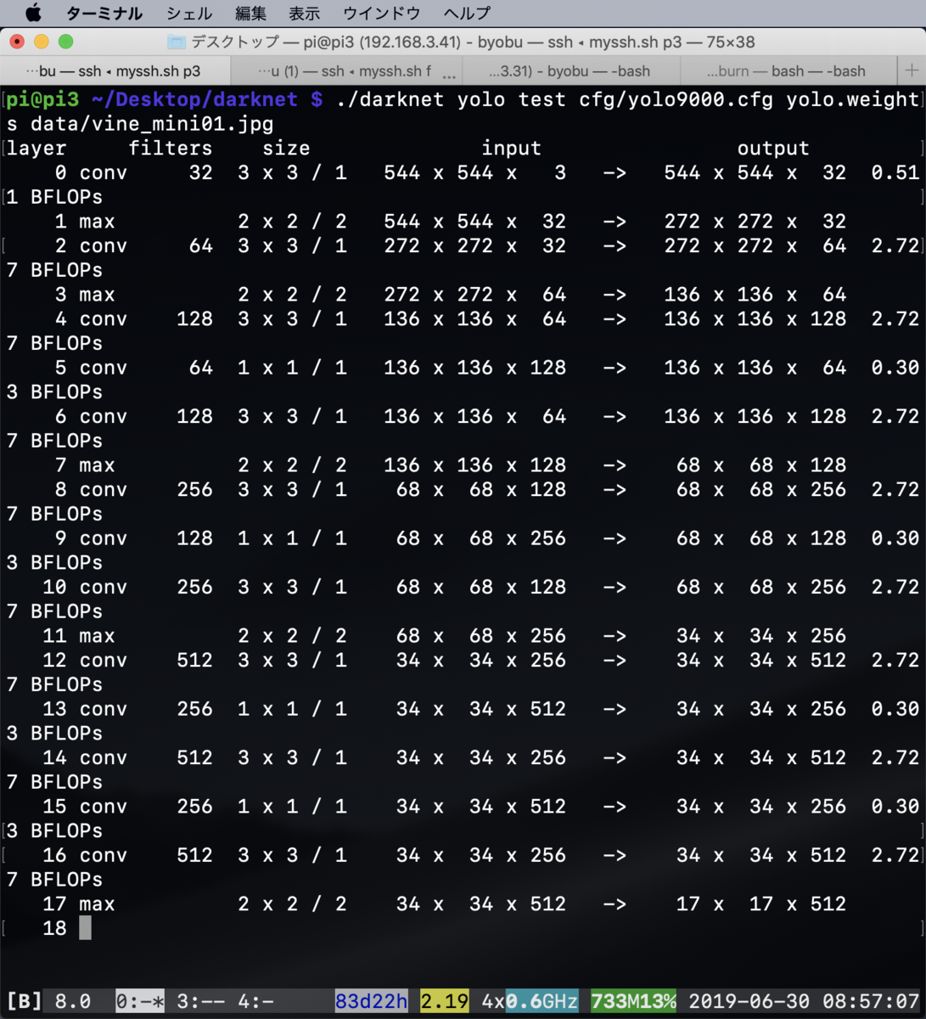Click the '6 conv' layer row label

(91, 417)
